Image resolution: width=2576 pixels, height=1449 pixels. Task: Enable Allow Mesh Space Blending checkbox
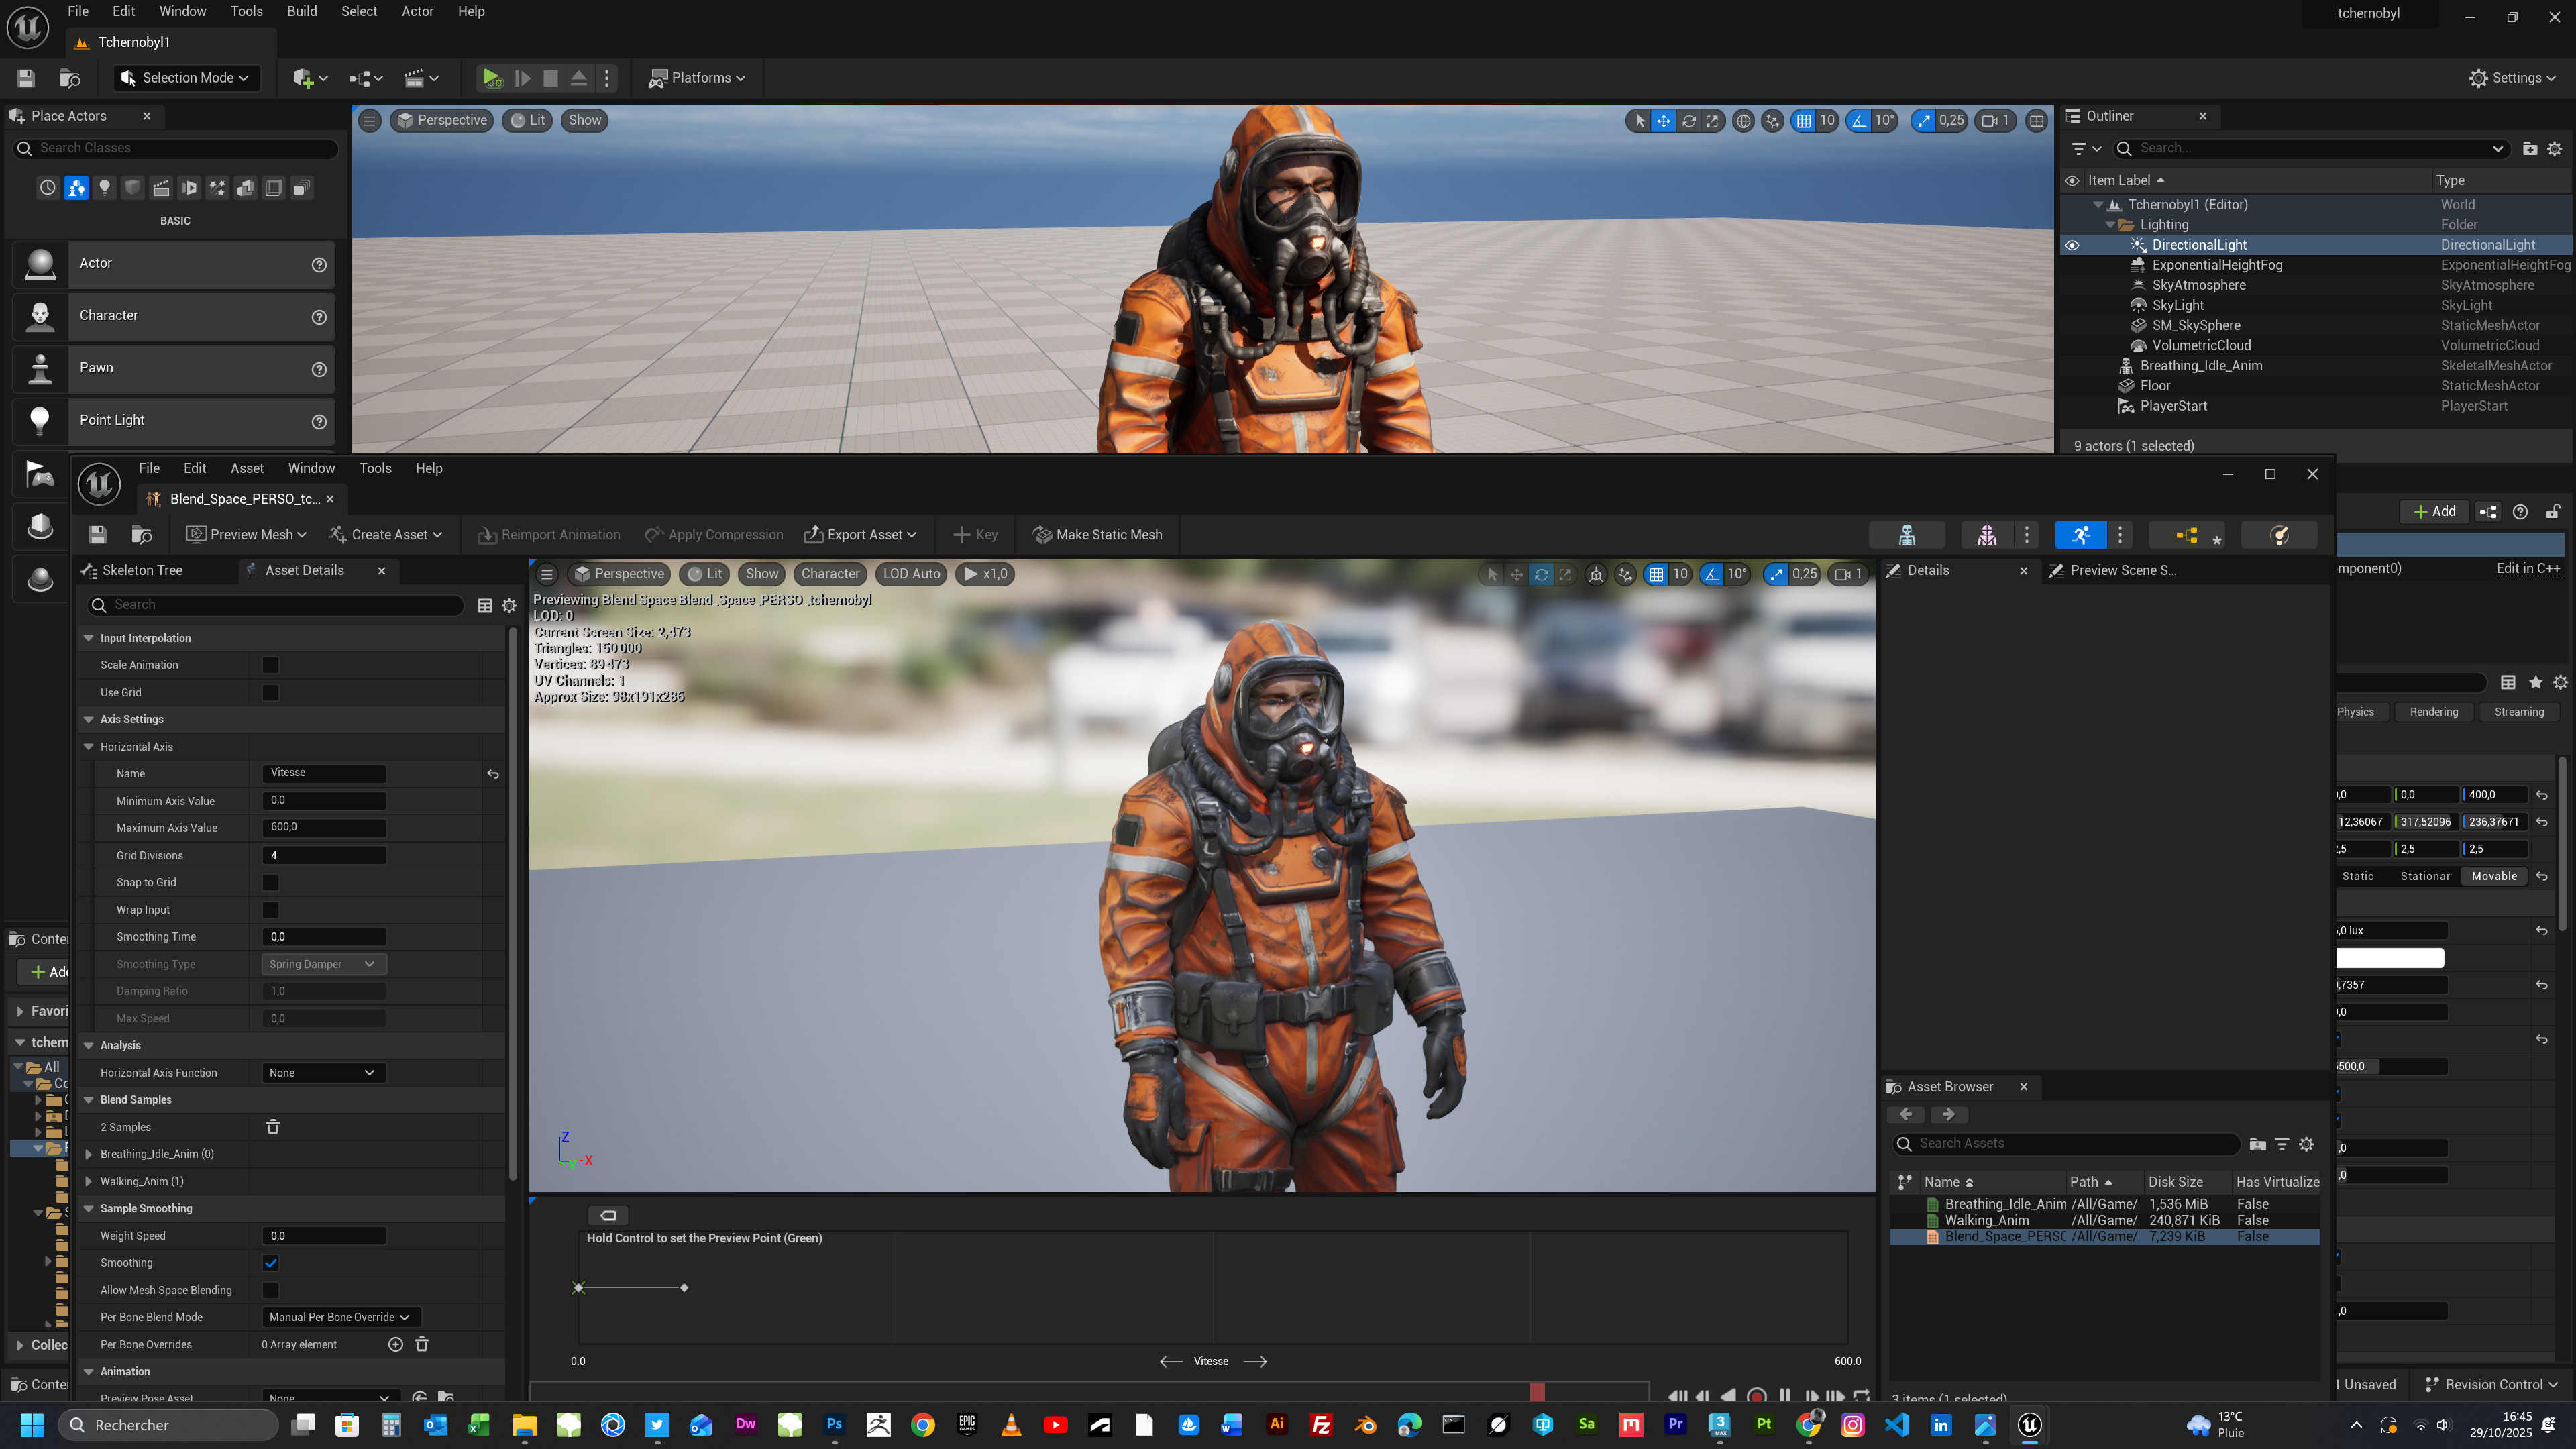[270, 1290]
